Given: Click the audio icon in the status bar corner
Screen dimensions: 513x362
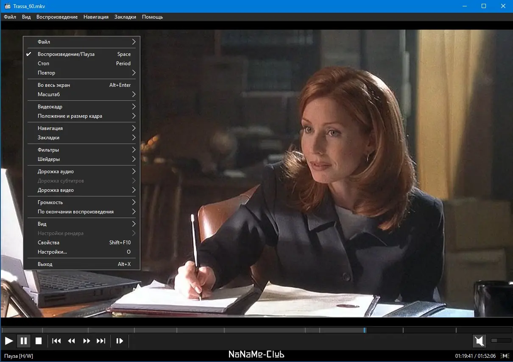Looking at the screenshot, I should pos(505,356).
